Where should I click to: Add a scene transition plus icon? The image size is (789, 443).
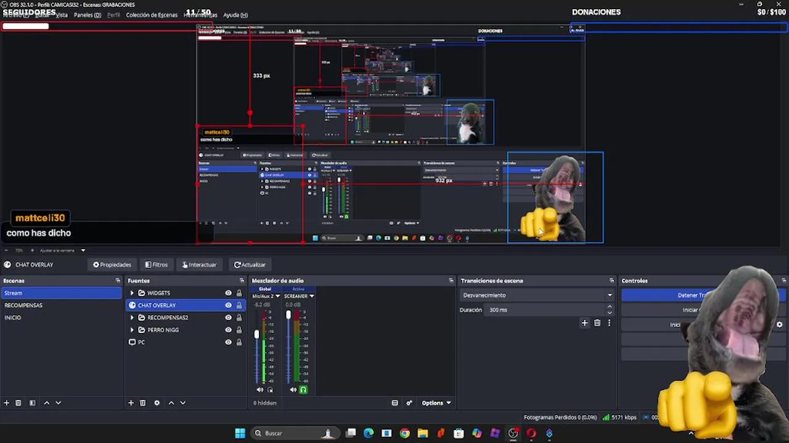[x=584, y=322]
